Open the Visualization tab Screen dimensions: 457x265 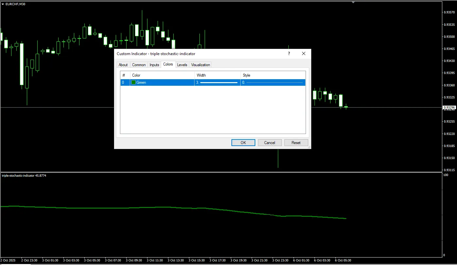200,65
